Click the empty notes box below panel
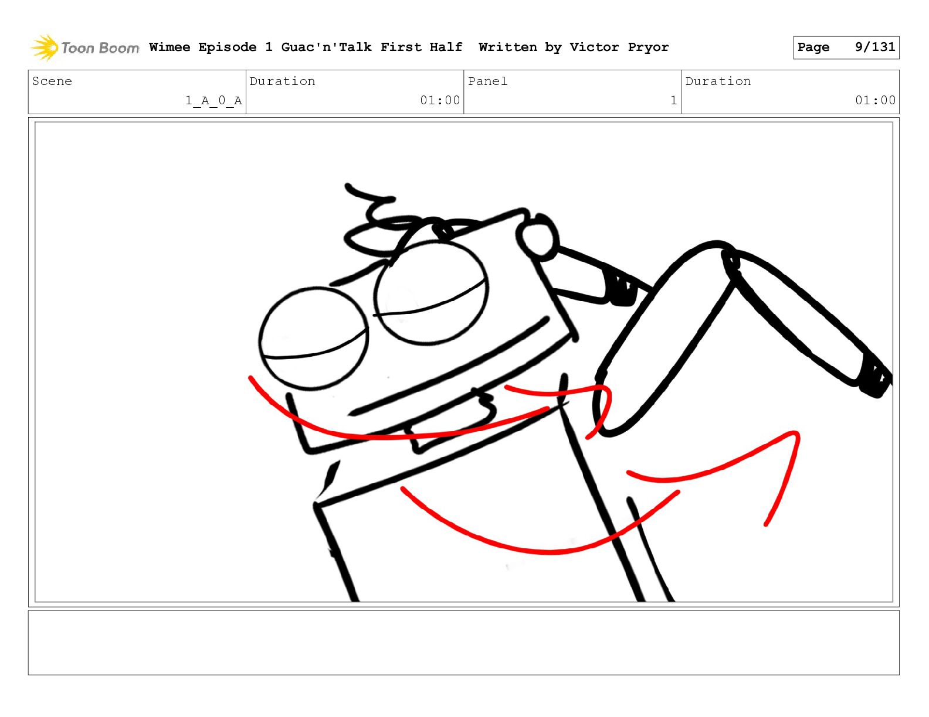 [x=463, y=643]
